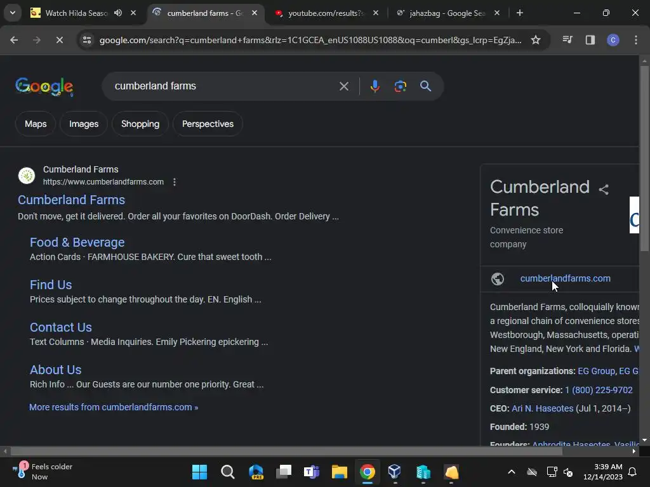Click the scroll-down arrow of vertical scrollbar
The height and width of the screenshot is (487, 650).
tap(644, 440)
